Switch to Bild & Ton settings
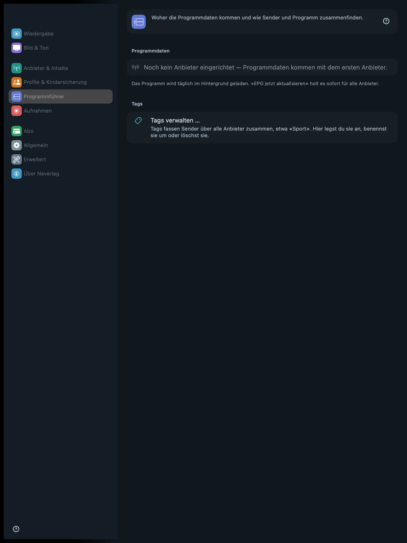 pos(61,48)
